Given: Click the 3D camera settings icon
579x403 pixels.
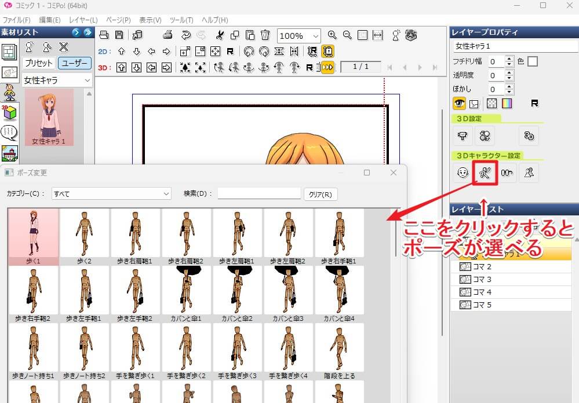Looking at the screenshot, I should click(x=463, y=136).
